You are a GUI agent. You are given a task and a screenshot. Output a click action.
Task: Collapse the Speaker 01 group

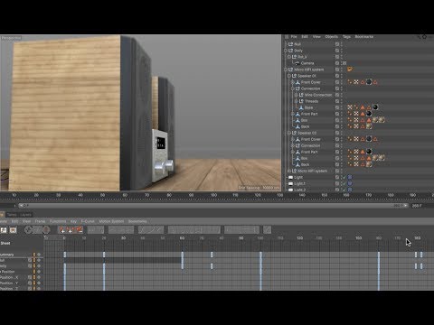pos(289,76)
